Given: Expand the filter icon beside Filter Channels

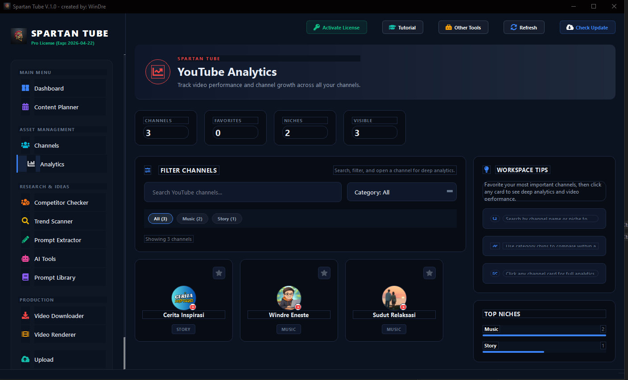Looking at the screenshot, I should tap(147, 170).
